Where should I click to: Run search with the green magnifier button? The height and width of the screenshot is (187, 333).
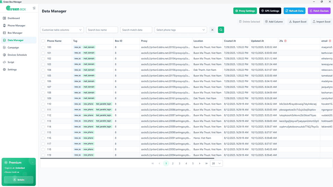pyautogui.click(x=221, y=30)
